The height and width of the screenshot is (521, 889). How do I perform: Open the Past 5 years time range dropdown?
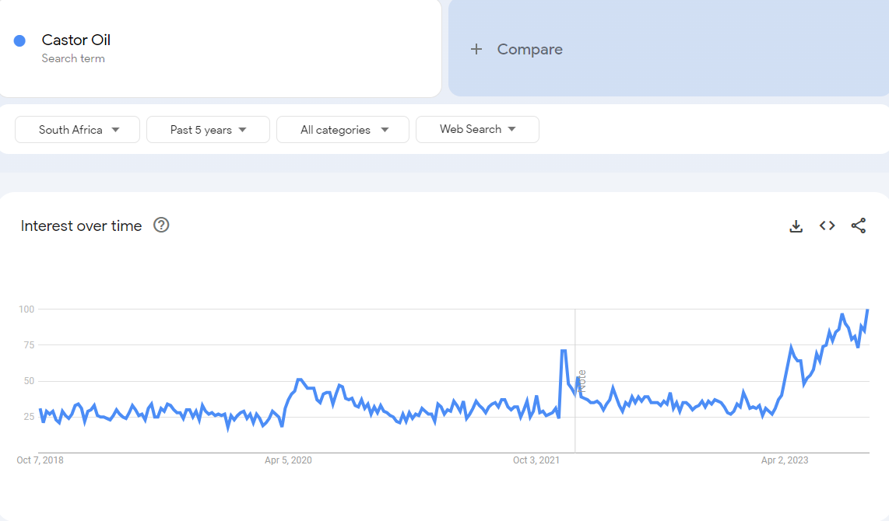coord(208,130)
